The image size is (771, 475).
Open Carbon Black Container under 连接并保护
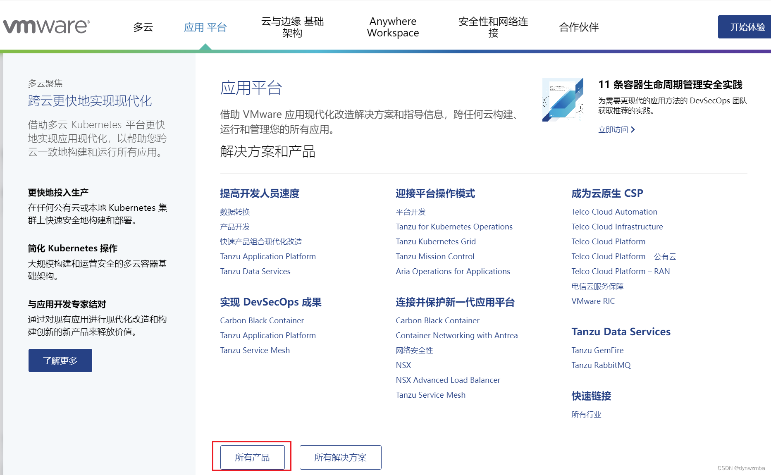[x=437, y=321]
